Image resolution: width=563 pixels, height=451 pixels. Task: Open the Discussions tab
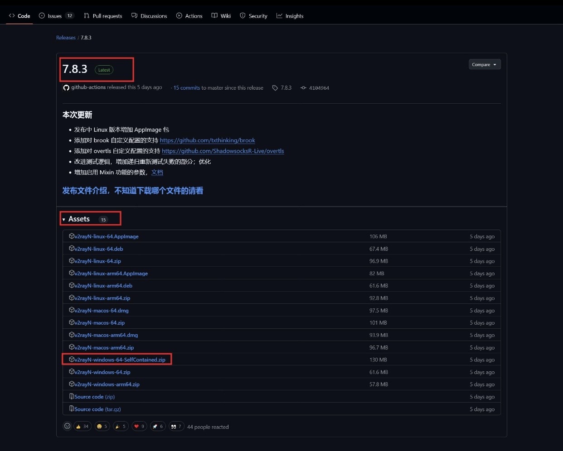tap(149, 16)
